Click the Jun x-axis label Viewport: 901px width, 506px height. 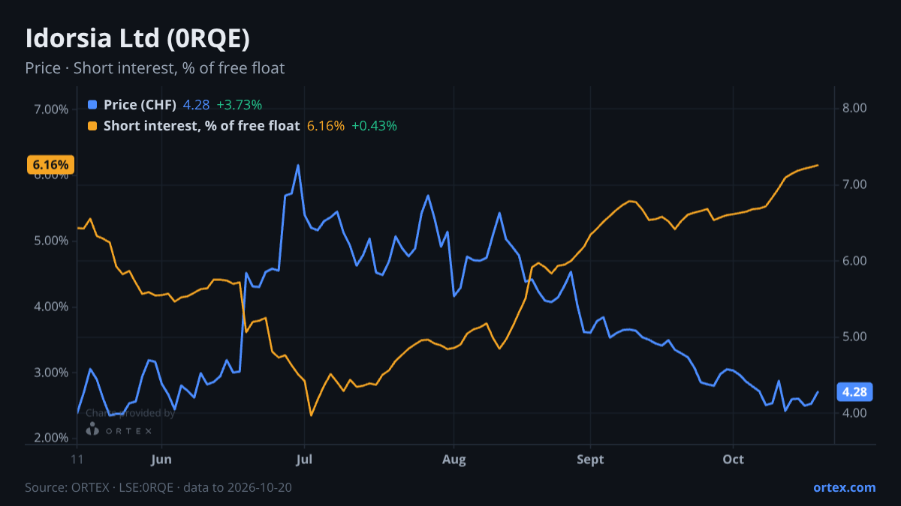coord(161,460)
